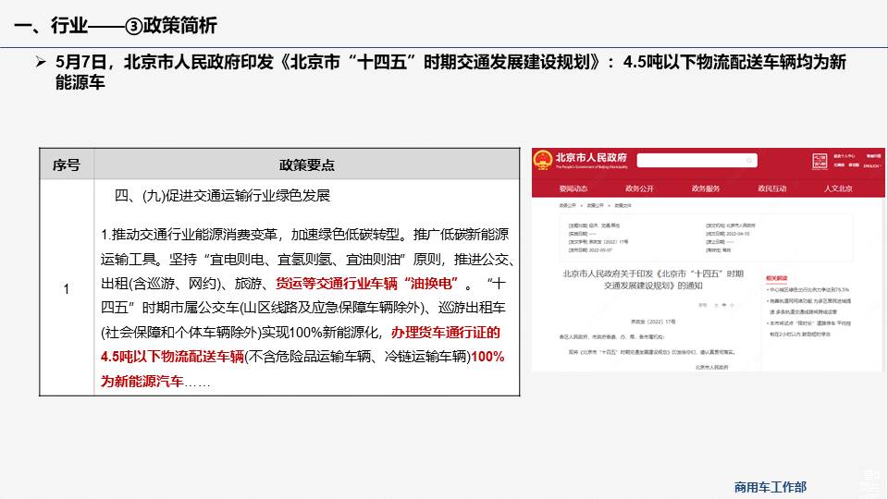Click the red text 4.5吨以下物流配送车辆
The image size is (888, 499).
pos(172,357)
